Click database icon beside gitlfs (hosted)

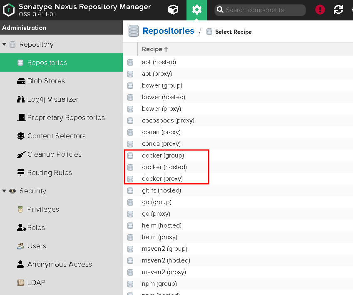[x=130, y=191]
